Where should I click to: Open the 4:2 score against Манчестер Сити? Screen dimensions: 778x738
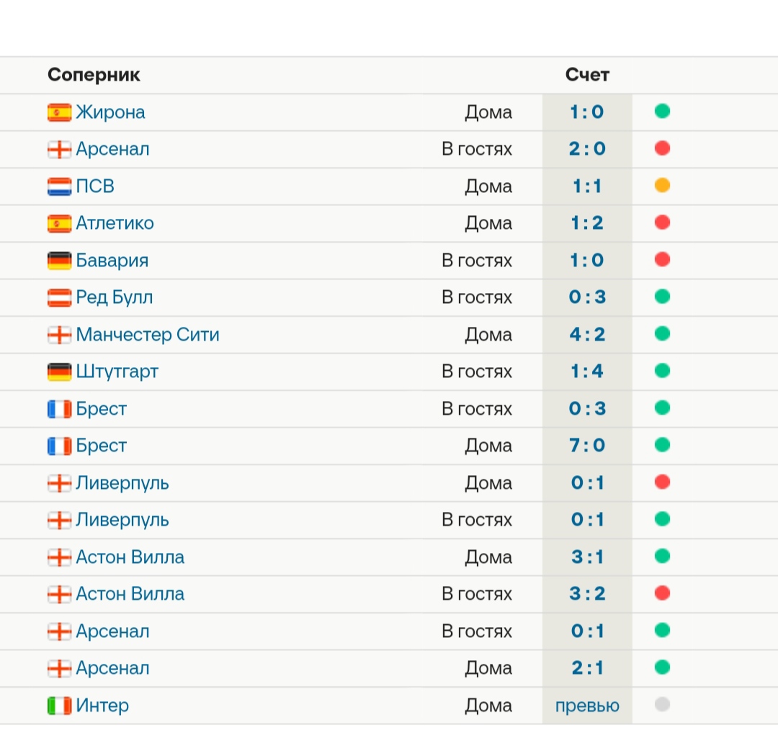[x=587, y=335]
